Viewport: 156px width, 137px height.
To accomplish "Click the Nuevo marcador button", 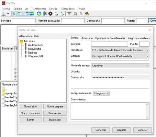I will 30,113.
